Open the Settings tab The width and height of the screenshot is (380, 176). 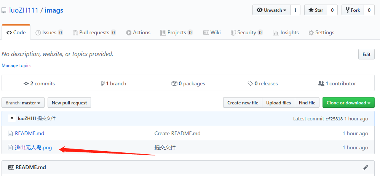click(321, 32)
